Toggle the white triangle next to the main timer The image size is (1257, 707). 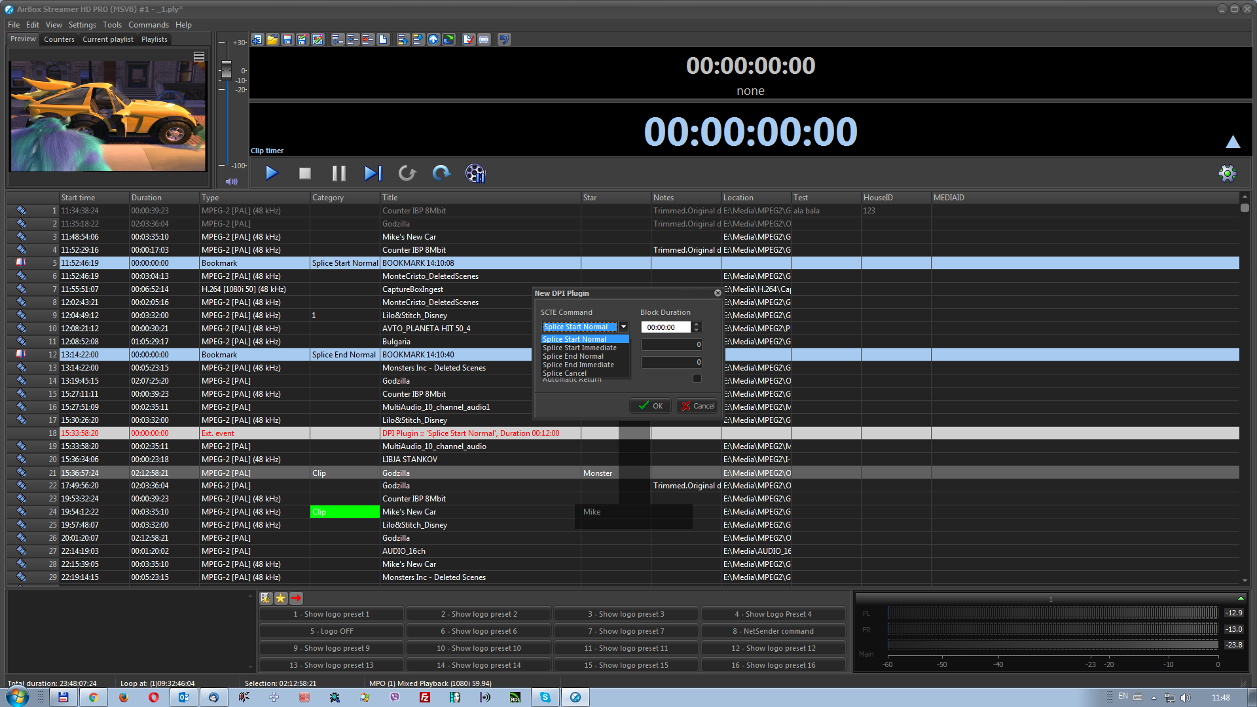pos(1233,141)
